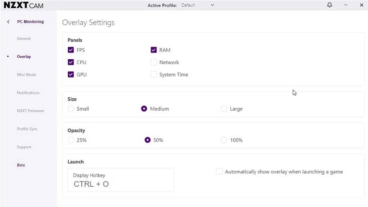Toggle the GPU panel checkbox
This screenshot has width=368, height=207.
71,75
